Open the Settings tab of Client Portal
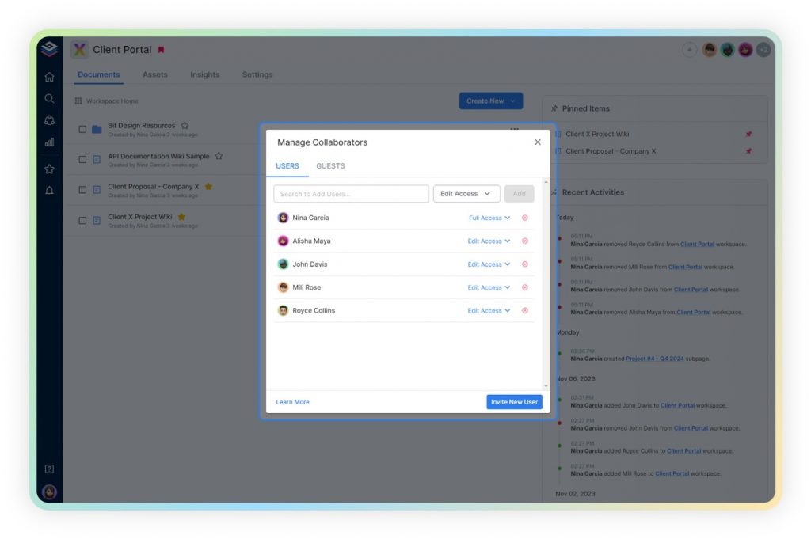The width and height of the screenshot is (811, 539). tap(257, 74)
